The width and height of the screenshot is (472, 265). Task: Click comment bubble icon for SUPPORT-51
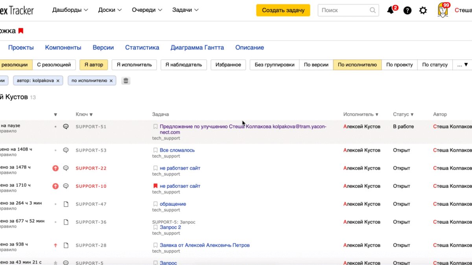click(66, 127)
